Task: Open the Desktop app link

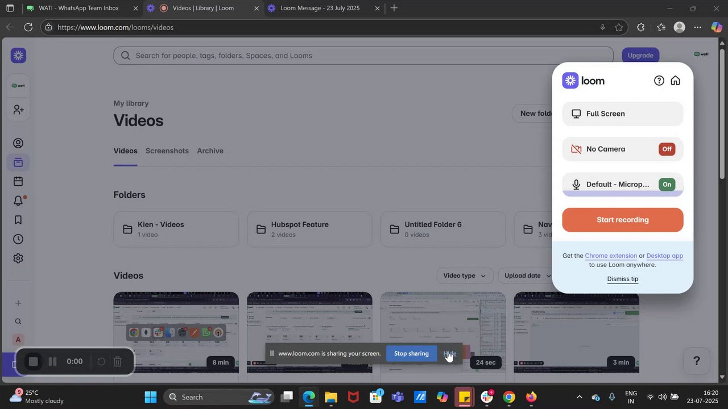Action: 665,256
